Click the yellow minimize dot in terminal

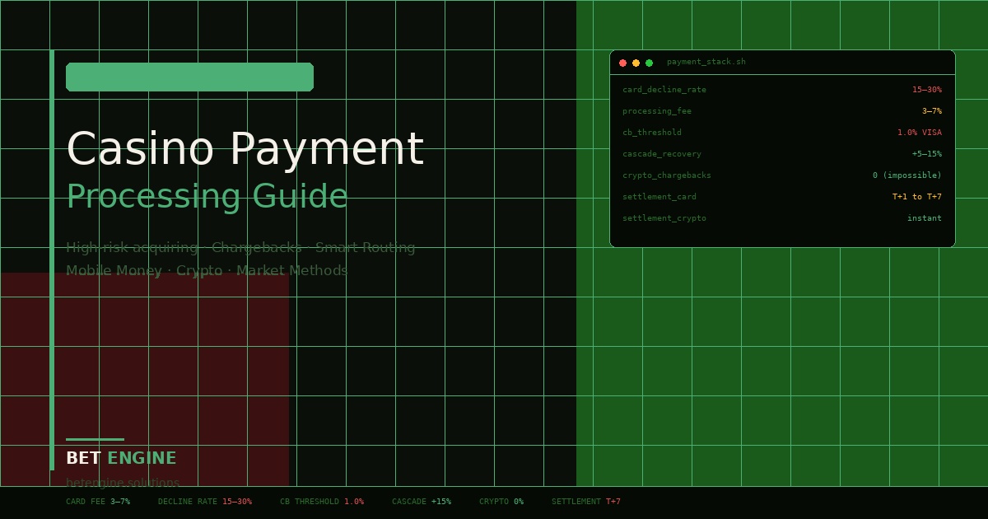[x=636, y=63]
